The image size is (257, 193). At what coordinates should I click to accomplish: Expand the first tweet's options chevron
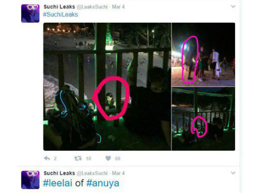pos(233,6)
